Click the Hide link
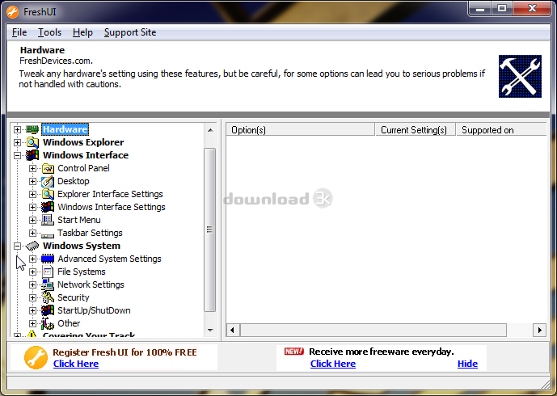 (x=467, y=364)
